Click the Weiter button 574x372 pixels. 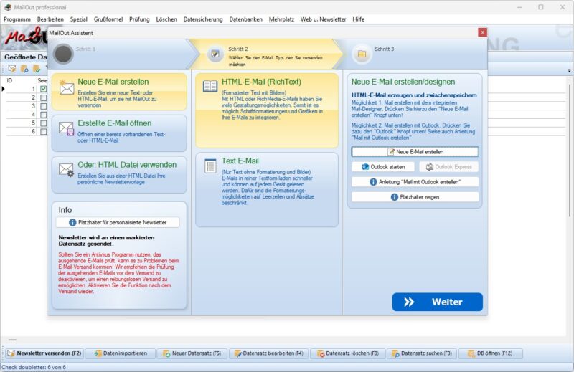pyautogui.click(x=438, y=302)
